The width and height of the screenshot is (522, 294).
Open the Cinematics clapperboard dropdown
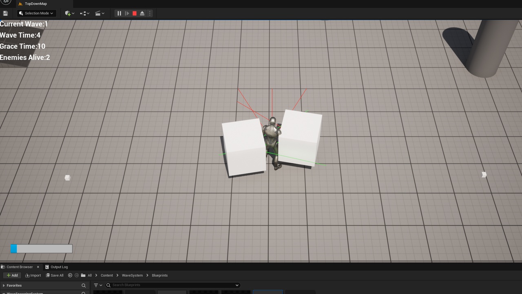pyautogui.click(x=100, y=13)
